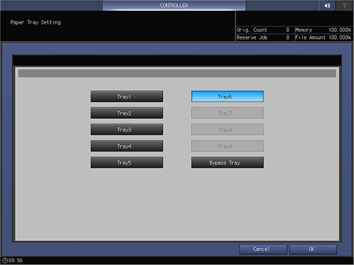Click the Memory 100.000% readout
The height and width of the screenshot is (265, 354).
tap(323, 30)
